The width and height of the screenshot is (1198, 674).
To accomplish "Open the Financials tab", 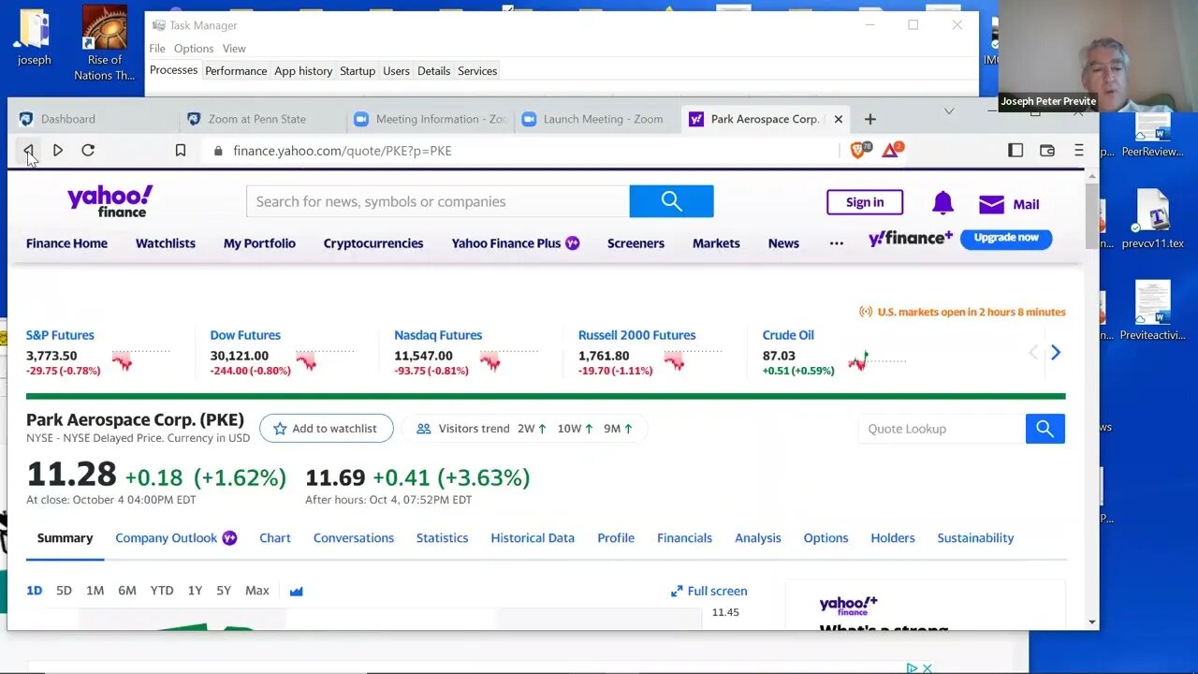I will (684, 538).
